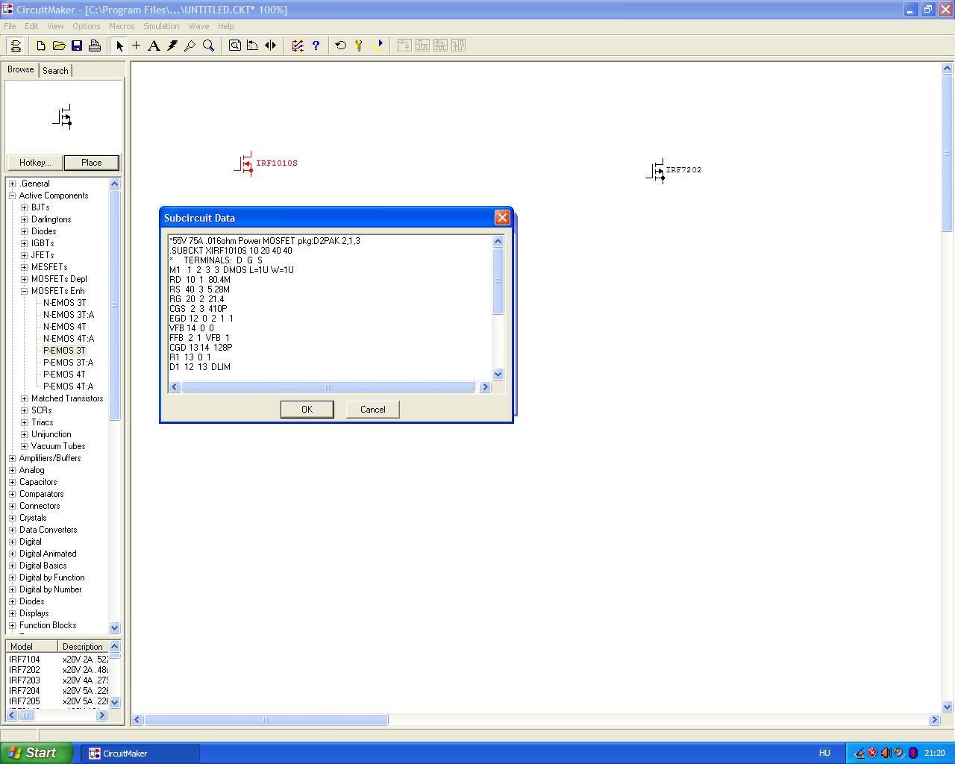The width and height of the screenshot is (955, 764).
Task: Run the analog simulation waveform icon
Action: 377,46
